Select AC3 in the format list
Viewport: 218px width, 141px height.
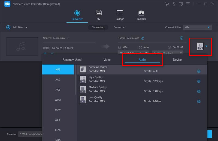(x=58, y=90)
